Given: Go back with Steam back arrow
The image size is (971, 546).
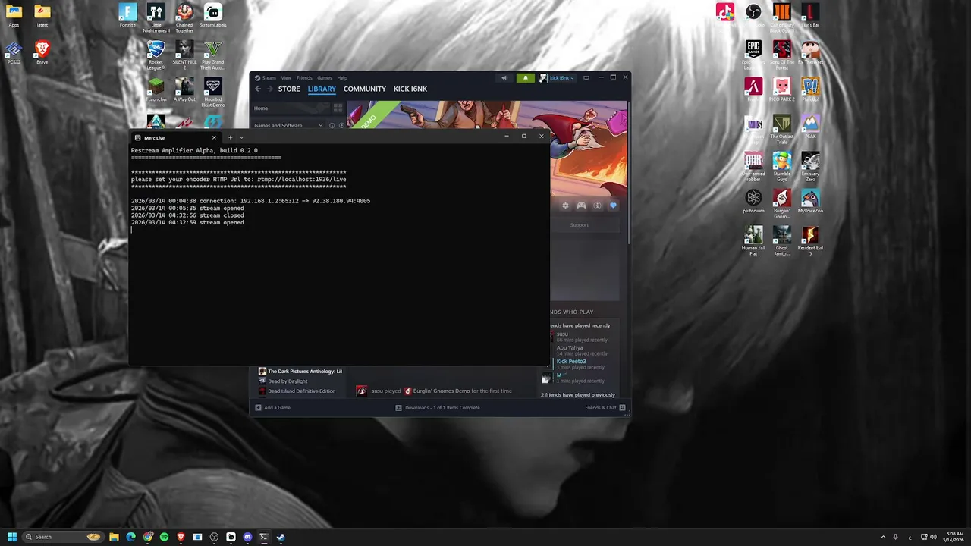Looking at the screenshot, I should (x=258, y=89).
